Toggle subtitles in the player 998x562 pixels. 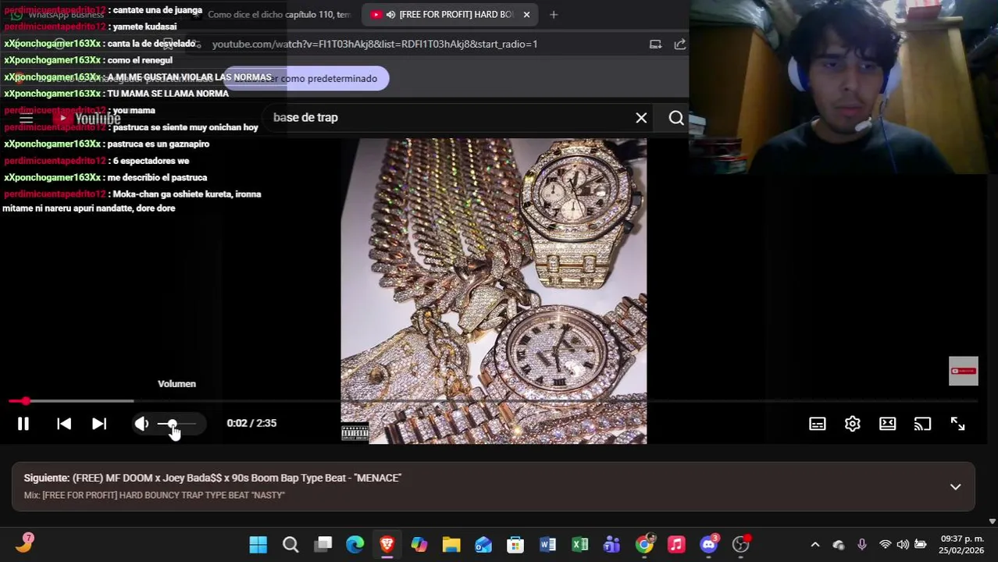817,424
